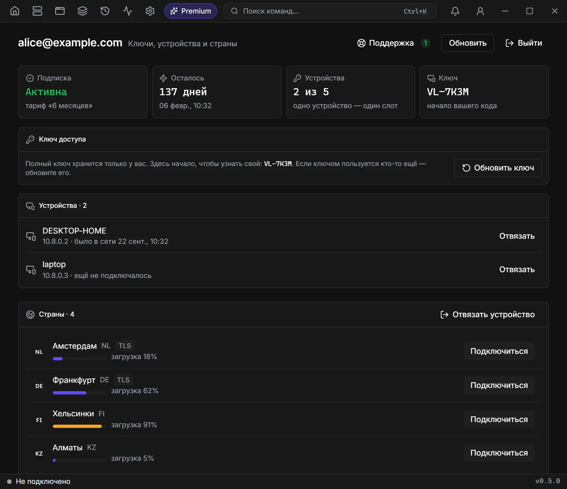Click the Обновить button

click(x=467, y=43)
